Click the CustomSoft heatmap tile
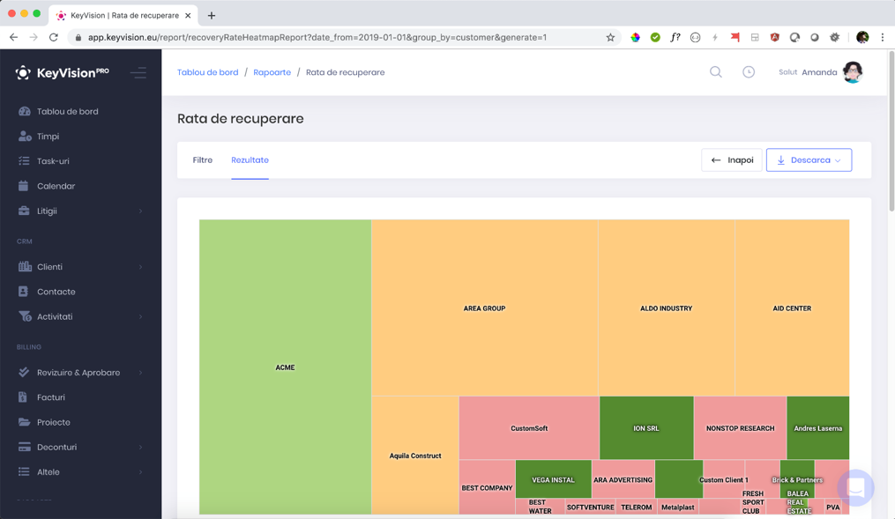 (529, 428)
